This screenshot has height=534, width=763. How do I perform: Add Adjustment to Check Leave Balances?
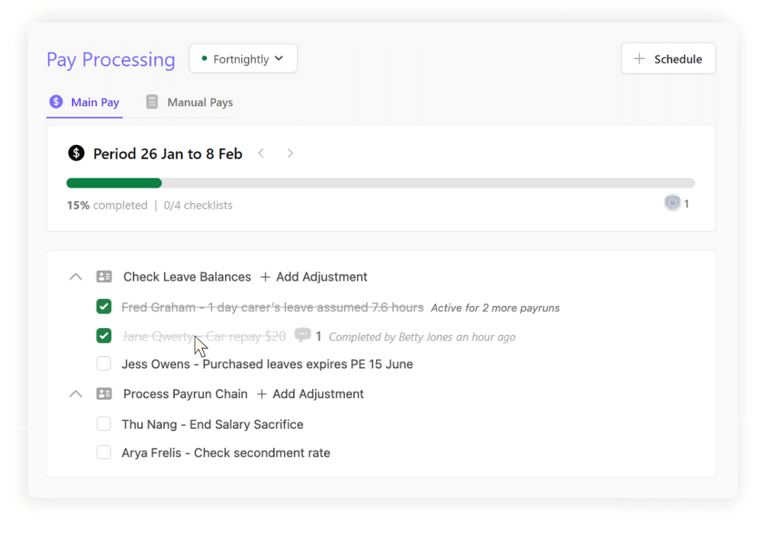[314, 277]
